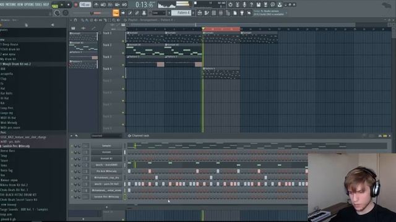Expand the Deep House folder in the browser

click(10, 44)
